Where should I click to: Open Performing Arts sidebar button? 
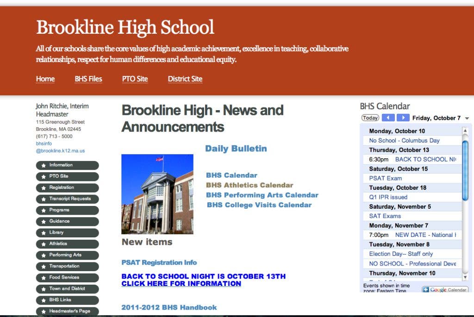pyautogui.click(x=68, y=255)
